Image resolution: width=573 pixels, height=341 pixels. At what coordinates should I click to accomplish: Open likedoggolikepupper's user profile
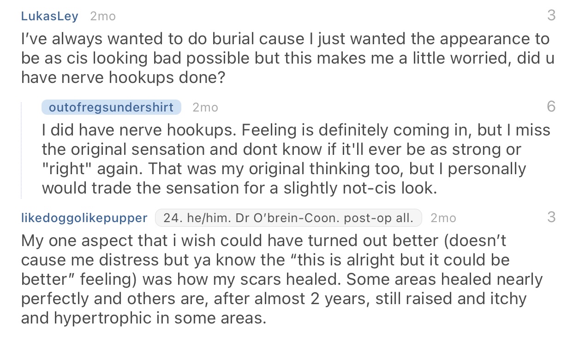click(x=84, y=218)
